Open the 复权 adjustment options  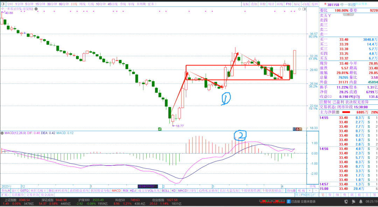point(246,4)
